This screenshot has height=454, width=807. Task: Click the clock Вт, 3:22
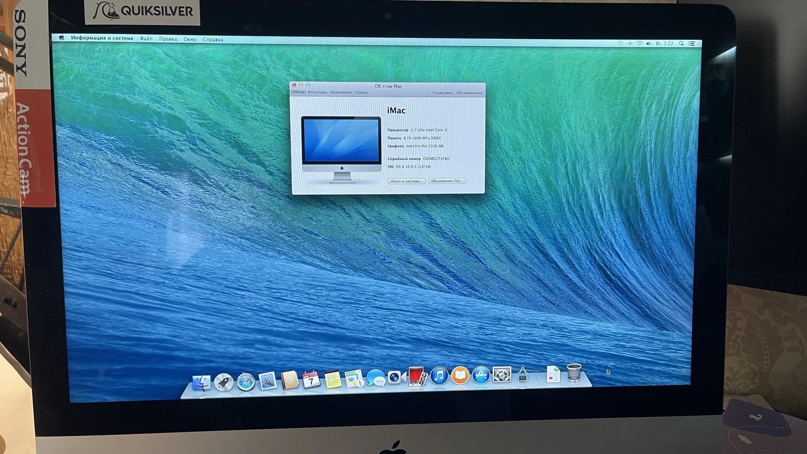pyautogui.click(x=665, y=43)
